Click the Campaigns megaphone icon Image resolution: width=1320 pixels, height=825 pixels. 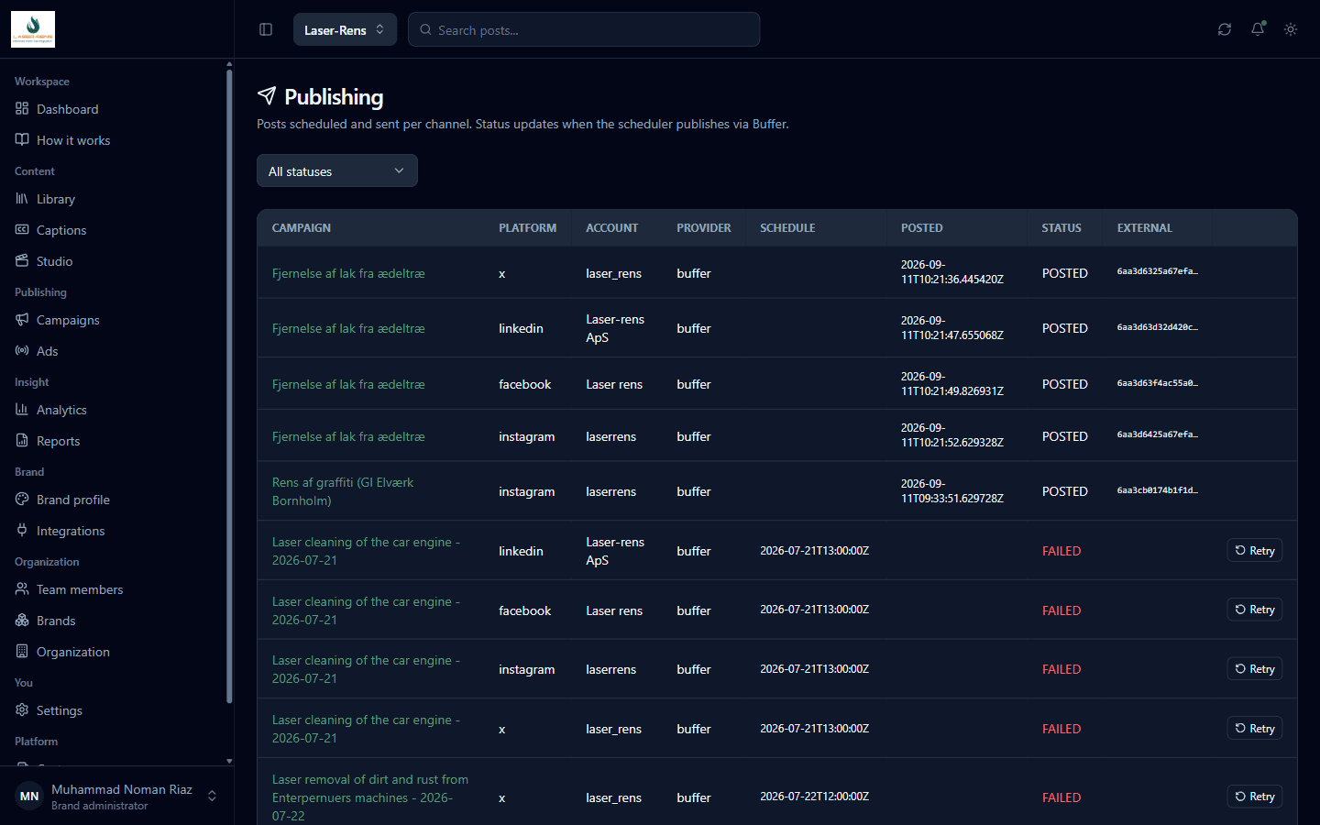pos(22,320)
